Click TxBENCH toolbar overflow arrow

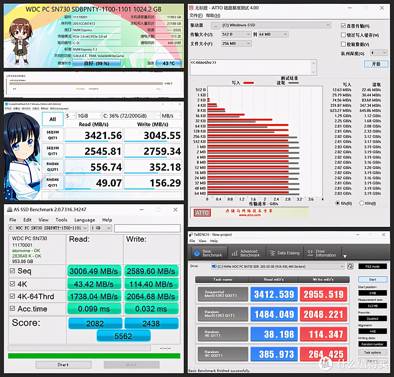[x=345, y=256]
